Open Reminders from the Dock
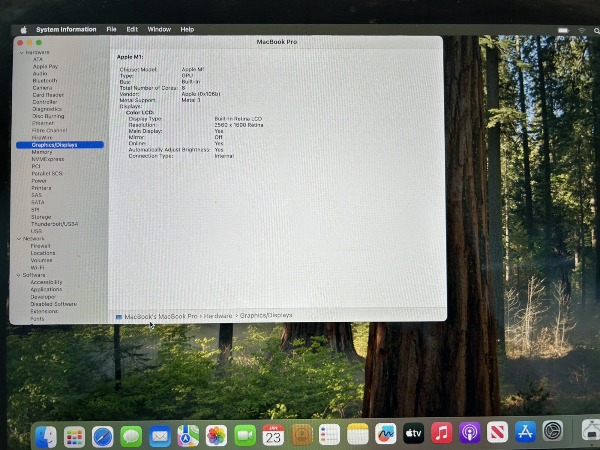Image resolution: width=600 pixels, height=450 pixels. [329, 434]
